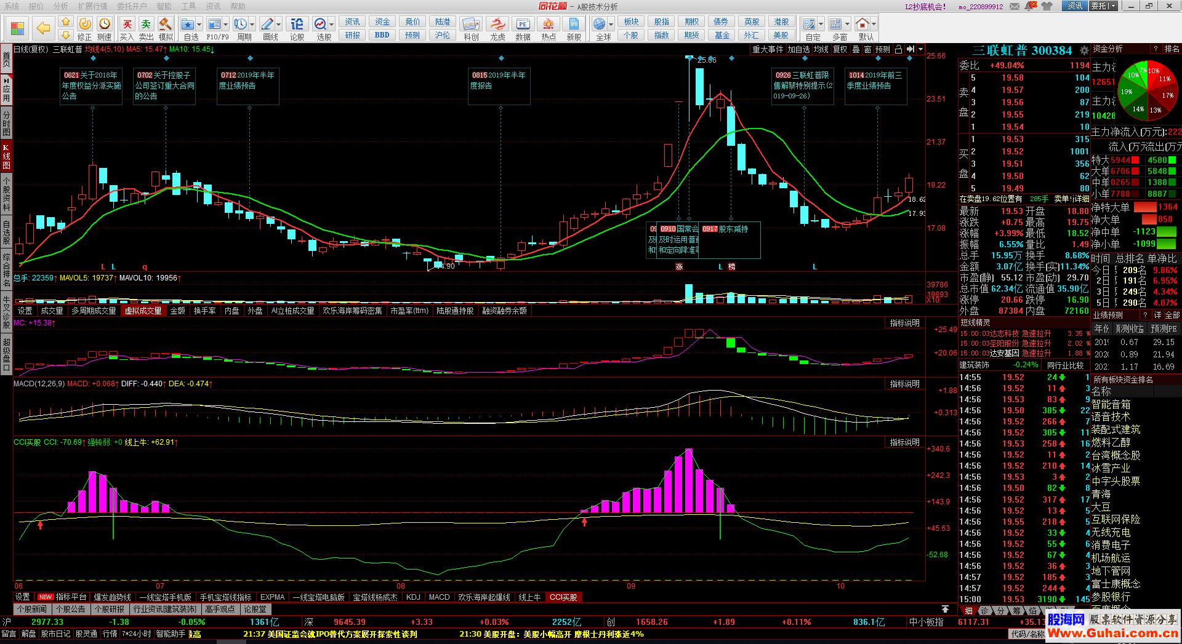This screenshot has height=644, width=1182.
Task: Toggle 均线 moving average display
Action: click(x=821, y=49)
